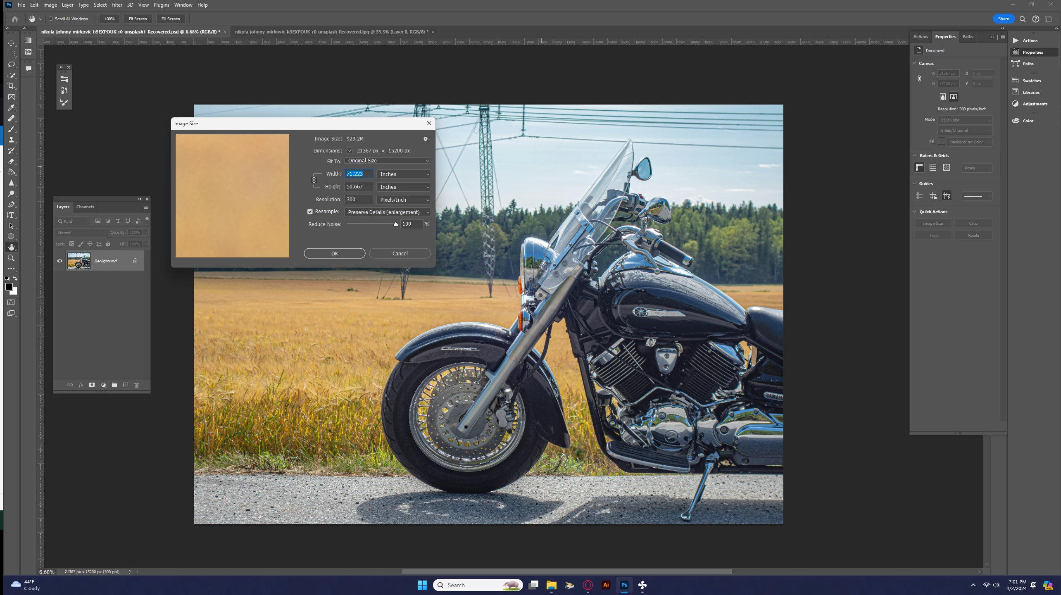Open the Fit To dropdown
This screenshot has height=595, width=1061.
[388, 161]
